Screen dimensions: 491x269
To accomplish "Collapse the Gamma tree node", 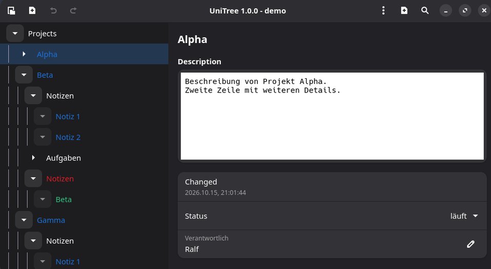I will pos(24,220).
